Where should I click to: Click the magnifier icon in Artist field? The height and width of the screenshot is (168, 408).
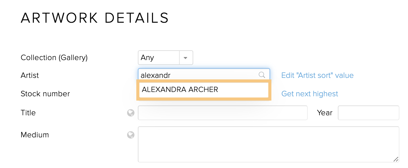click(x=262, y=75)
